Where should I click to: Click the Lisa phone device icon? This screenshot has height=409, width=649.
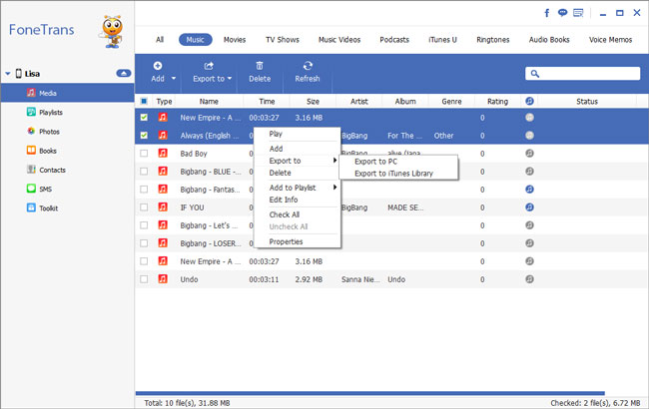click(19, 73)
